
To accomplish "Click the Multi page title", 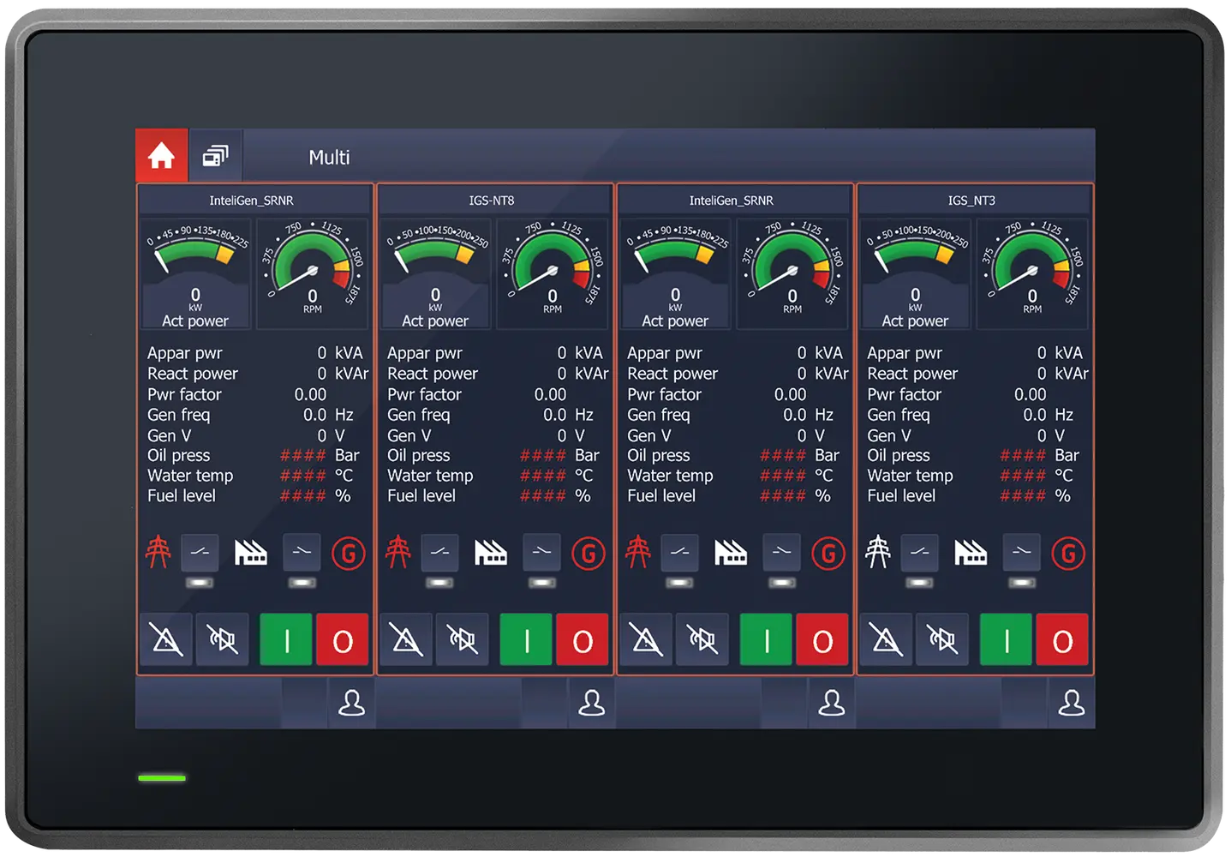I will 329,158.
